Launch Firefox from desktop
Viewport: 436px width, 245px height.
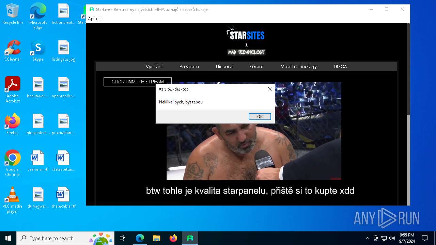(13, 125)
